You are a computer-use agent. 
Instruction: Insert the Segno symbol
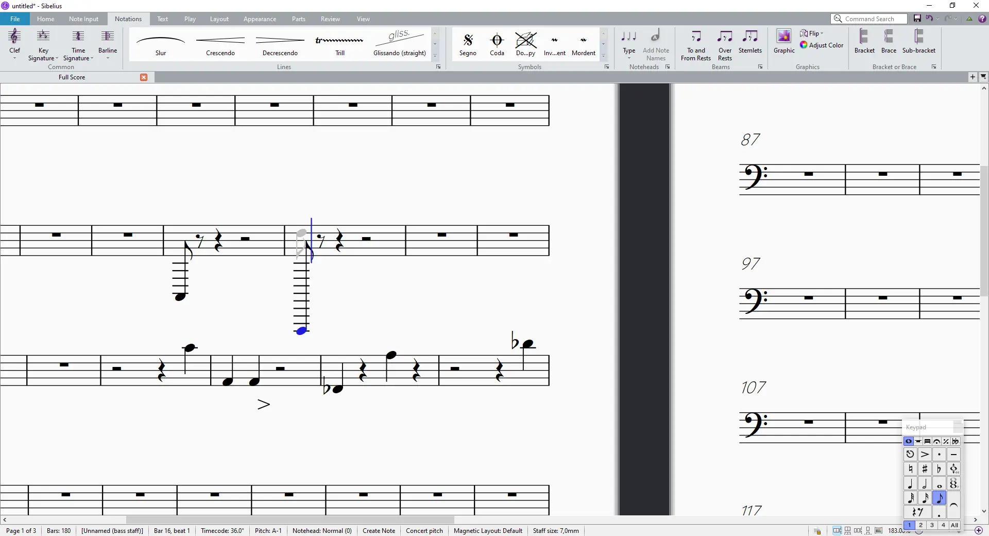(468, 44)
